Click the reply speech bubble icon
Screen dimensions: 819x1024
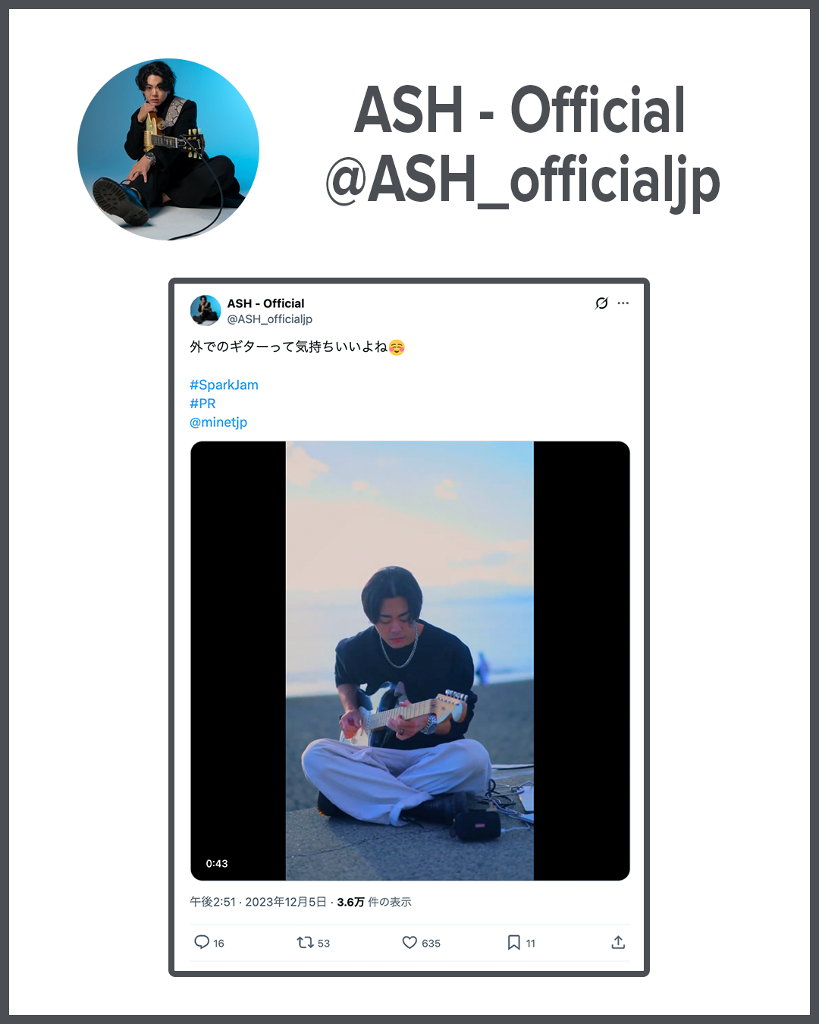pos(202,942)
